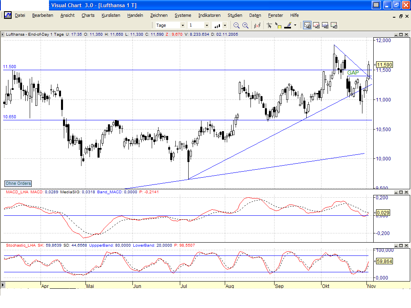
Task: Open the Tage timeframe dropdown
Action: (x=183, y=25)
